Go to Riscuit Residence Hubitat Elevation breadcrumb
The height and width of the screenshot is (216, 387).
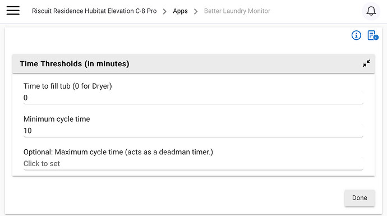[x=94, y=11]
